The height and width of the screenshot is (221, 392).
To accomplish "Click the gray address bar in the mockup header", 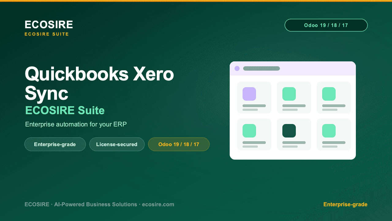I will (262, 68).
